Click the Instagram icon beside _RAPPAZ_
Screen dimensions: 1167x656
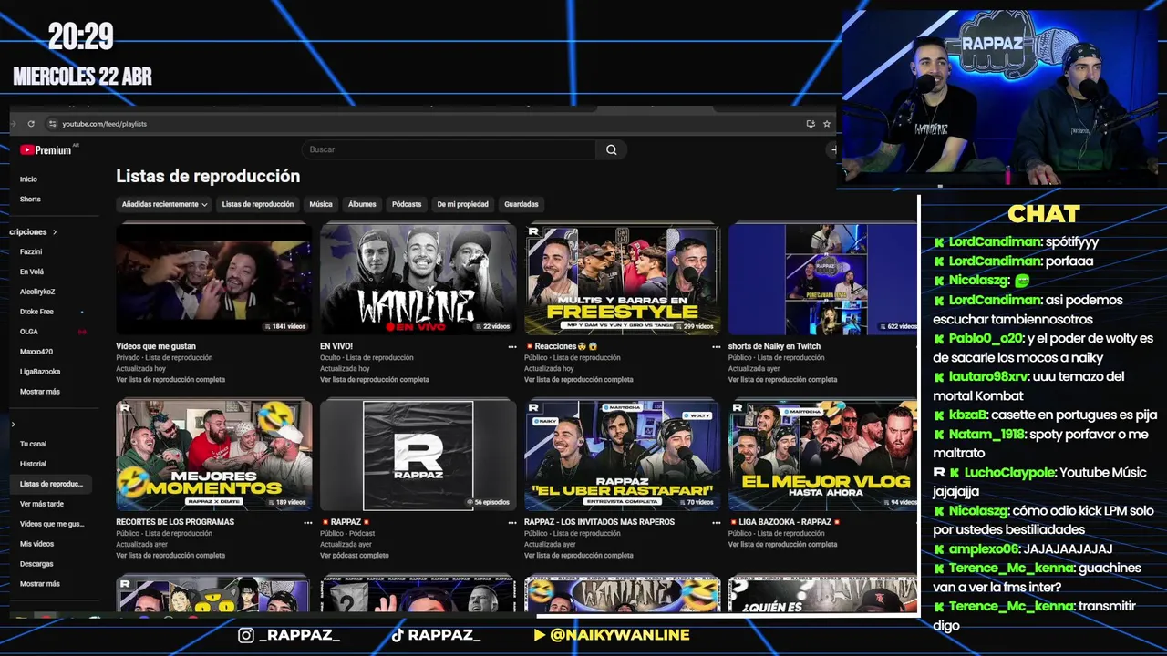point(246,635)
